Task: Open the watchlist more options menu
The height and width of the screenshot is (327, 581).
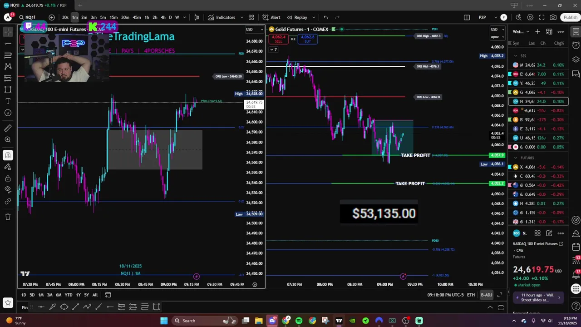Action: click(561, 31)
